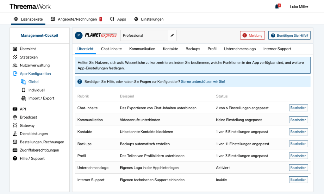Screen dimensions: 324x194
Task: Switch to the Chat-Inhalte tab
Action: coord(111,49)
